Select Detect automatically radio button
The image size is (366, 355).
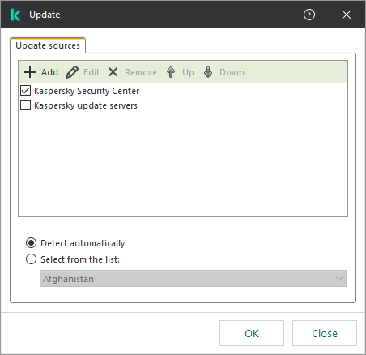(x=31, y=243)
